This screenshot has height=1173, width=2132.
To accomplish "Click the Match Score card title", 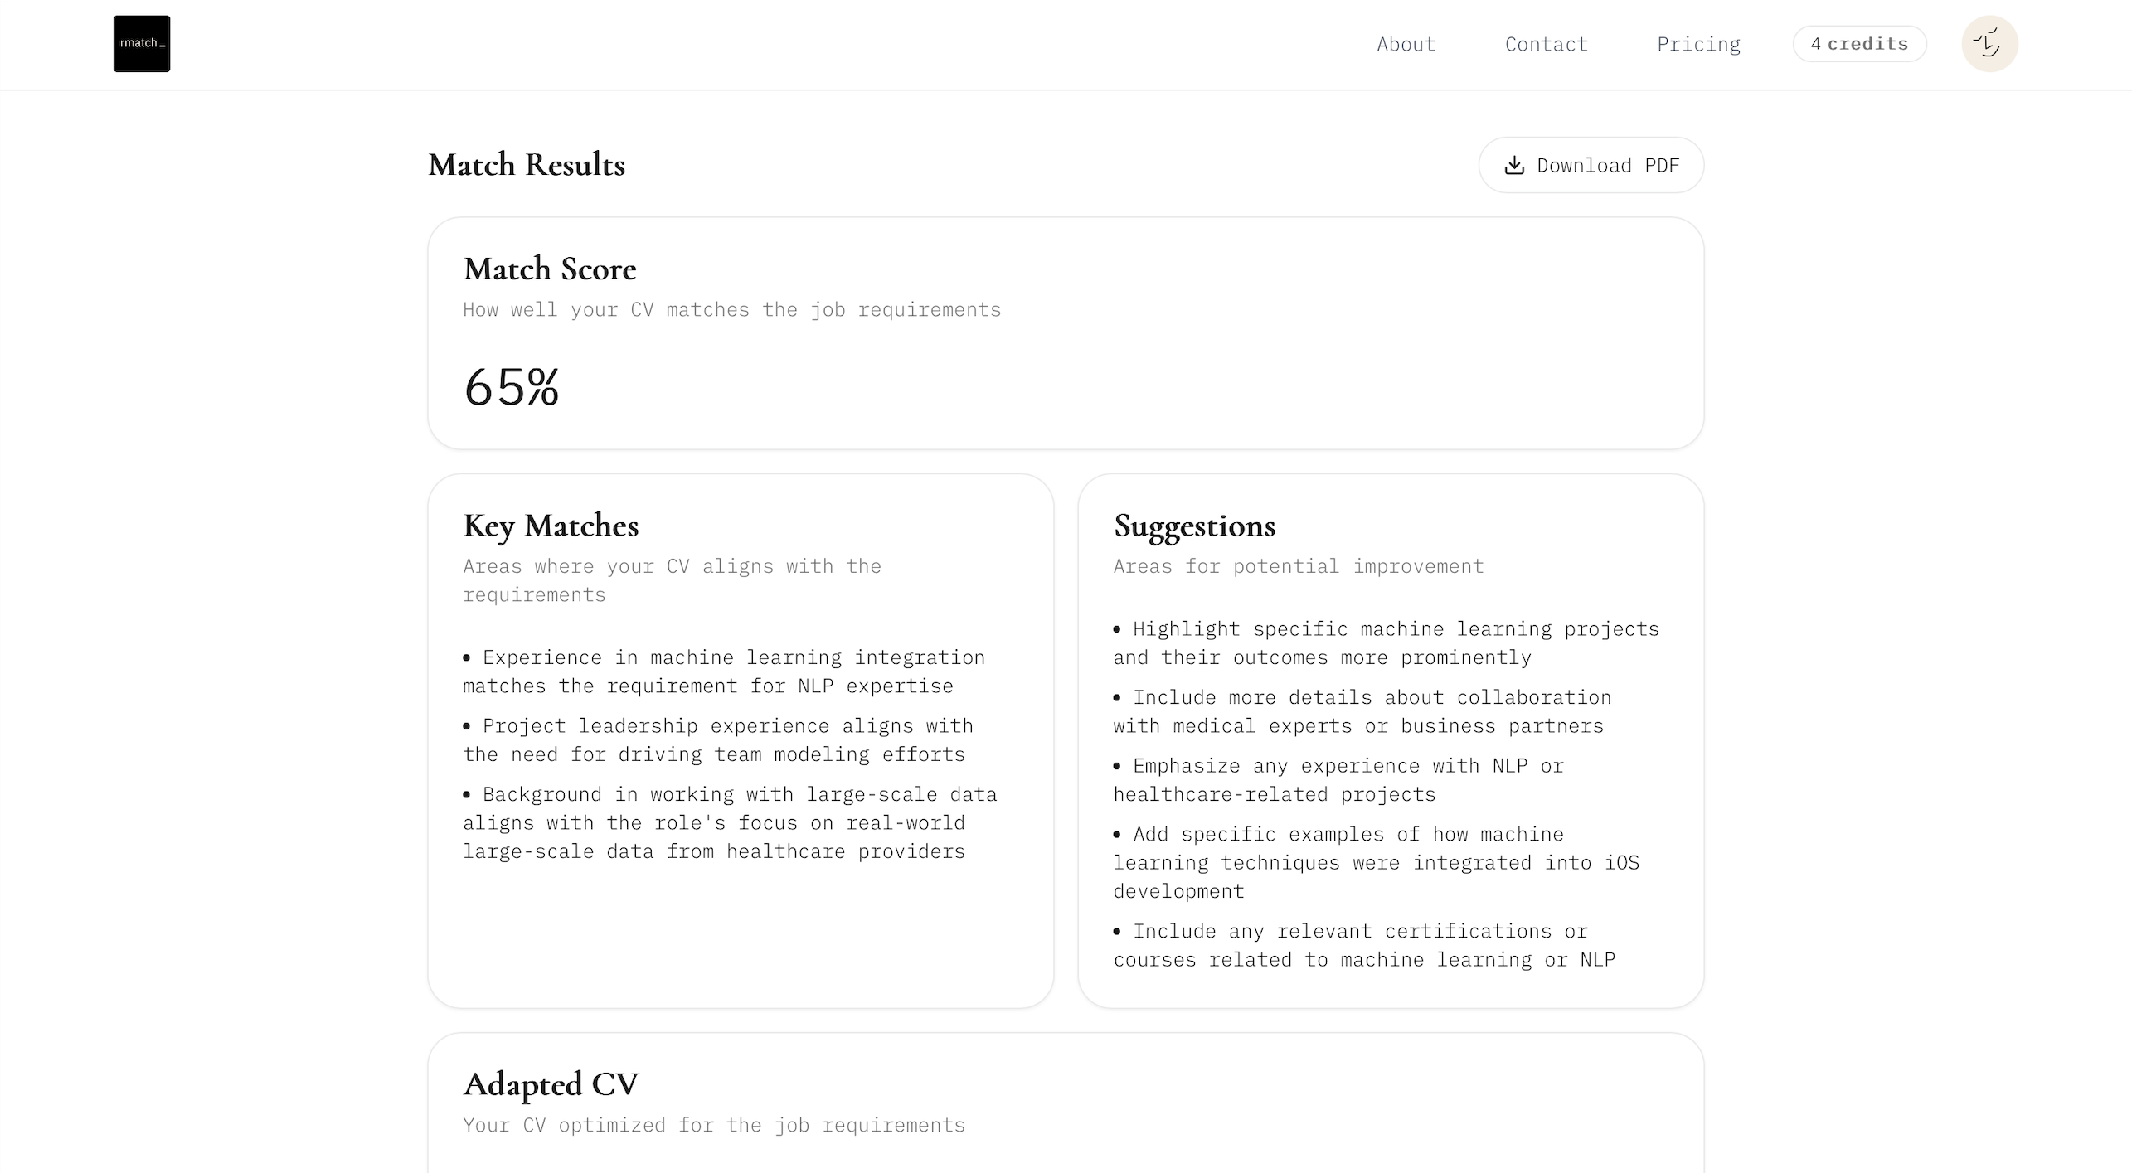I will [550, 269].
